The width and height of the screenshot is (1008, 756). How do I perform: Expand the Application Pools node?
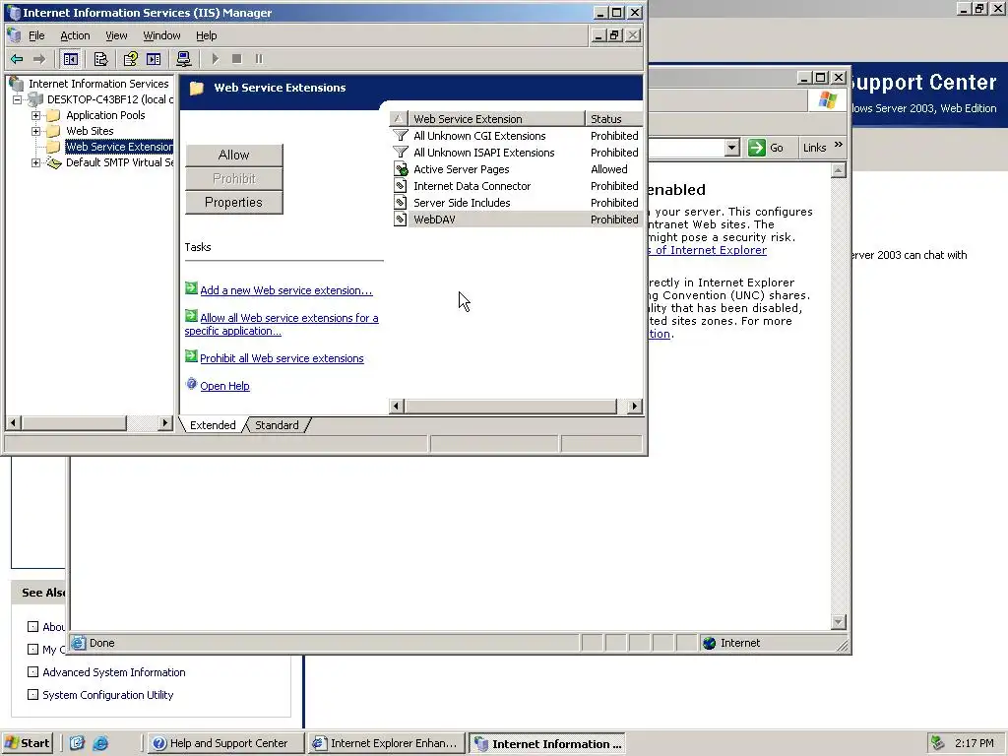tap(36, 116)
